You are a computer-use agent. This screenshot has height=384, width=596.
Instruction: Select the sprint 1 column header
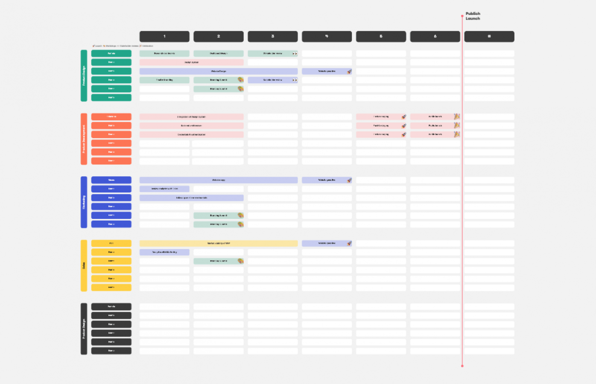(x=164, y=36)
